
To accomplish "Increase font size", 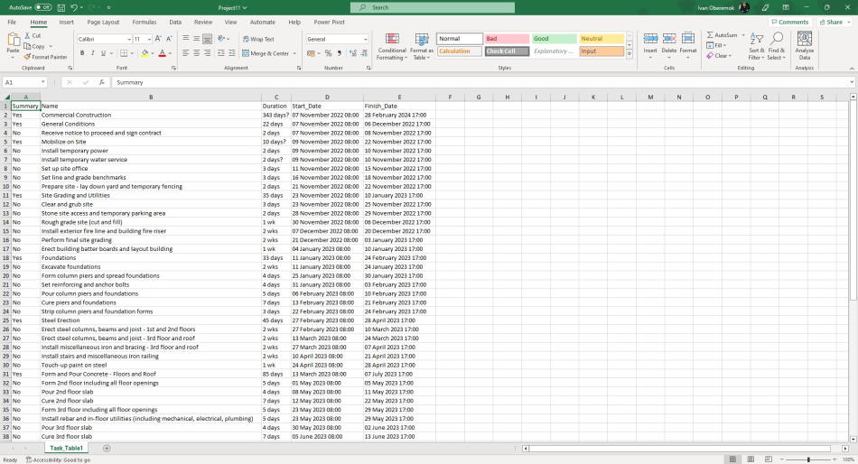I will click(x=158, y=39).
